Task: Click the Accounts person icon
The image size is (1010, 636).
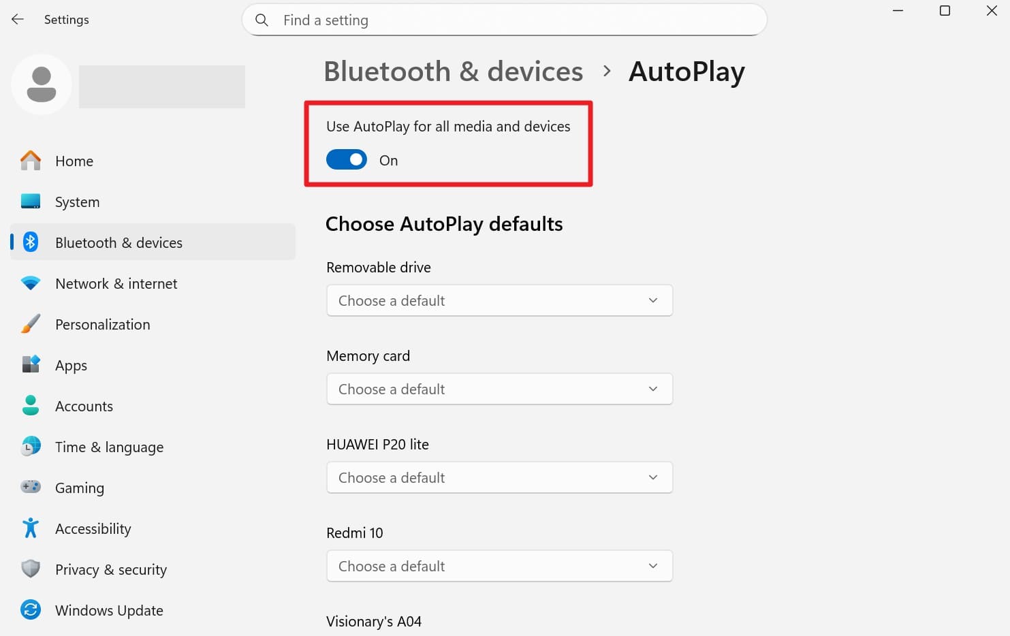Action: pos(30,405)
